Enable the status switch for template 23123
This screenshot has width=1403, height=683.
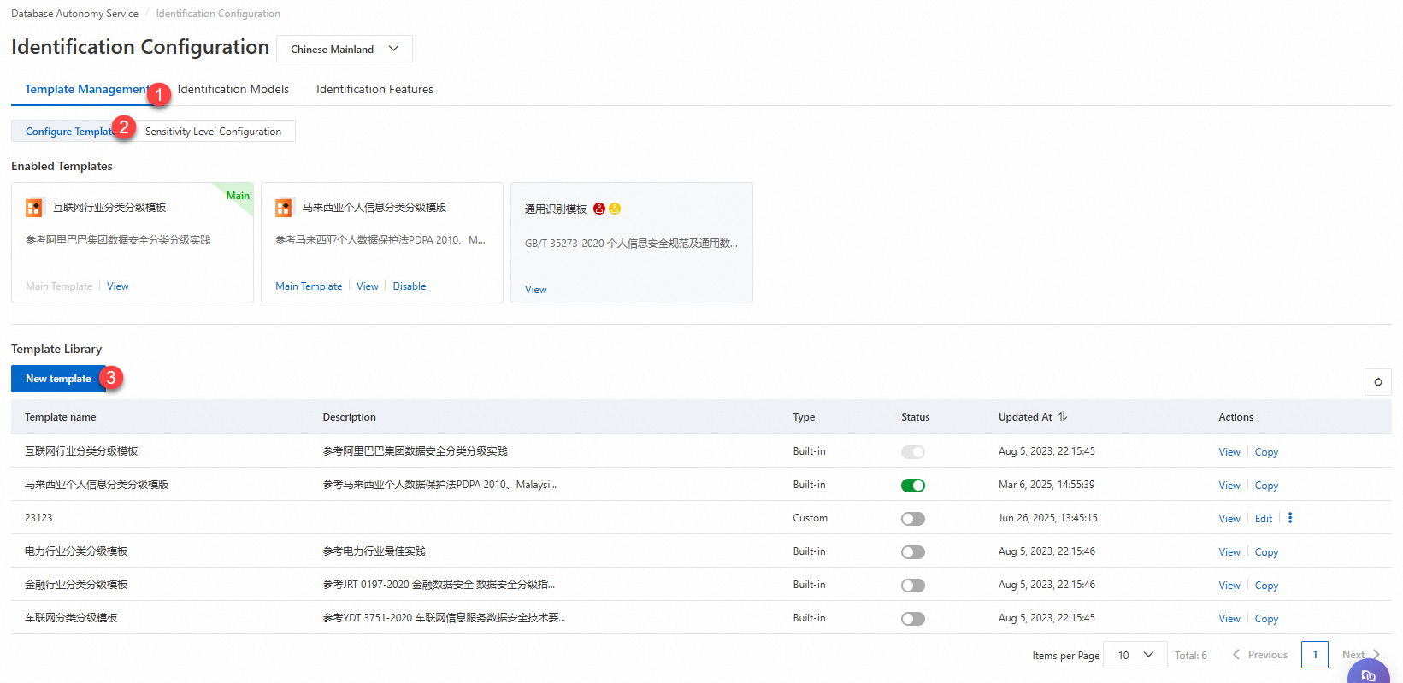pos(913,519)
